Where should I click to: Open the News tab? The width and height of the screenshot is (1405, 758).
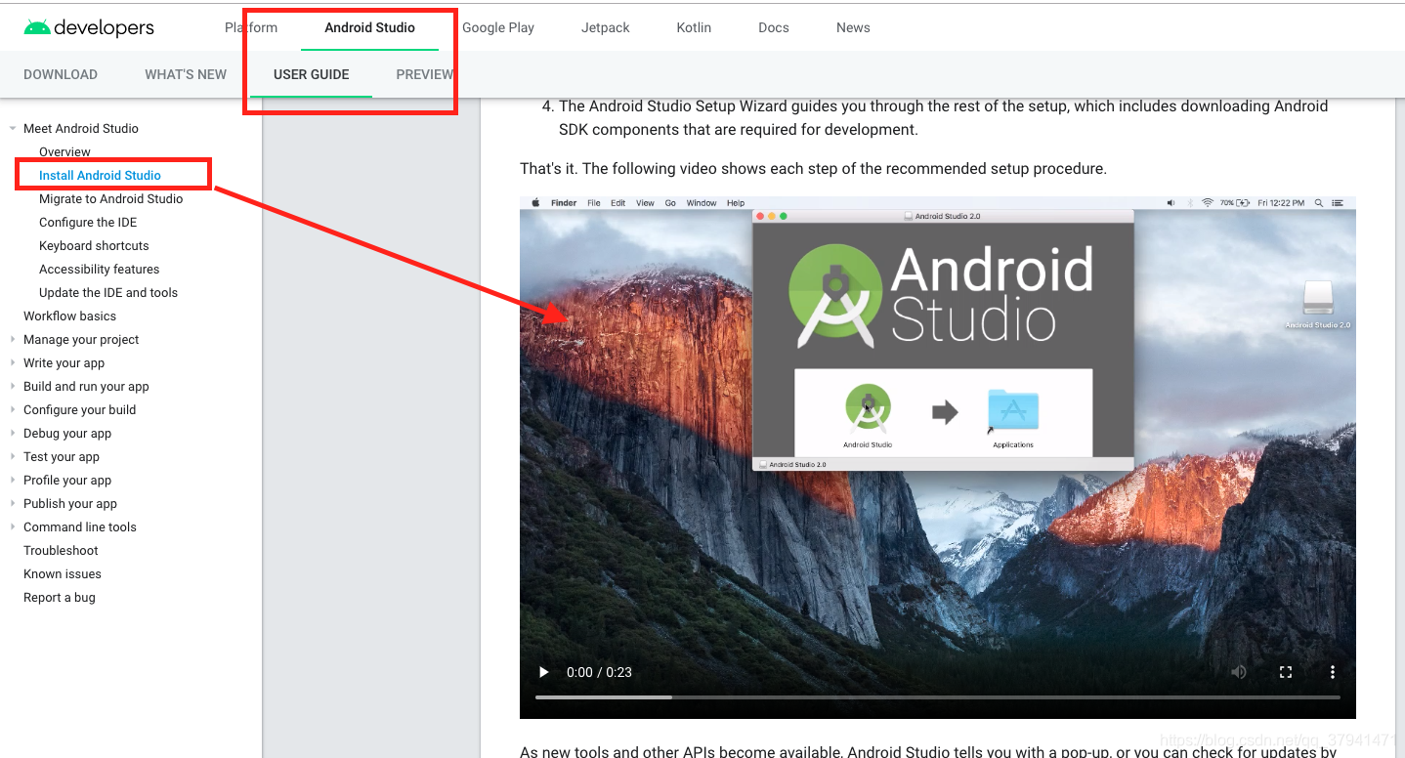tap(853, 27)
